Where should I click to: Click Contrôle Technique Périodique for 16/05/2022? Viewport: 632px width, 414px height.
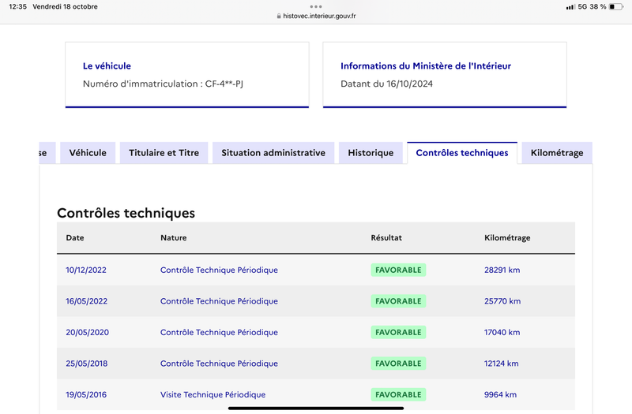[x=220, y=301]
